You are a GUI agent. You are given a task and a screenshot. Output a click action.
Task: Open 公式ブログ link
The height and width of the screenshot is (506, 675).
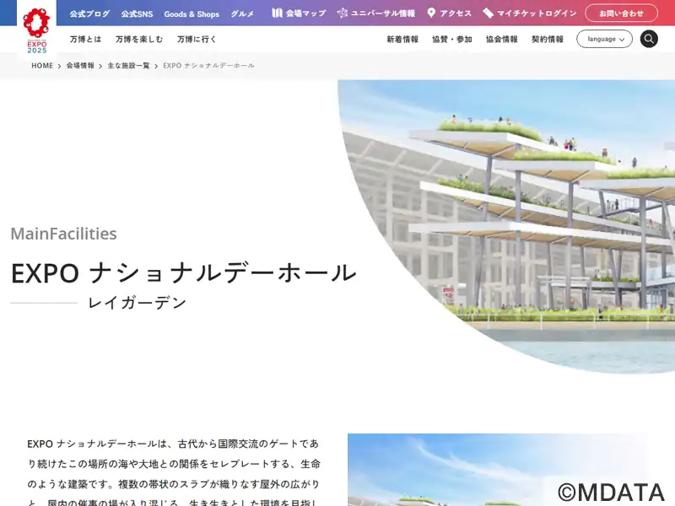(89, 13)
